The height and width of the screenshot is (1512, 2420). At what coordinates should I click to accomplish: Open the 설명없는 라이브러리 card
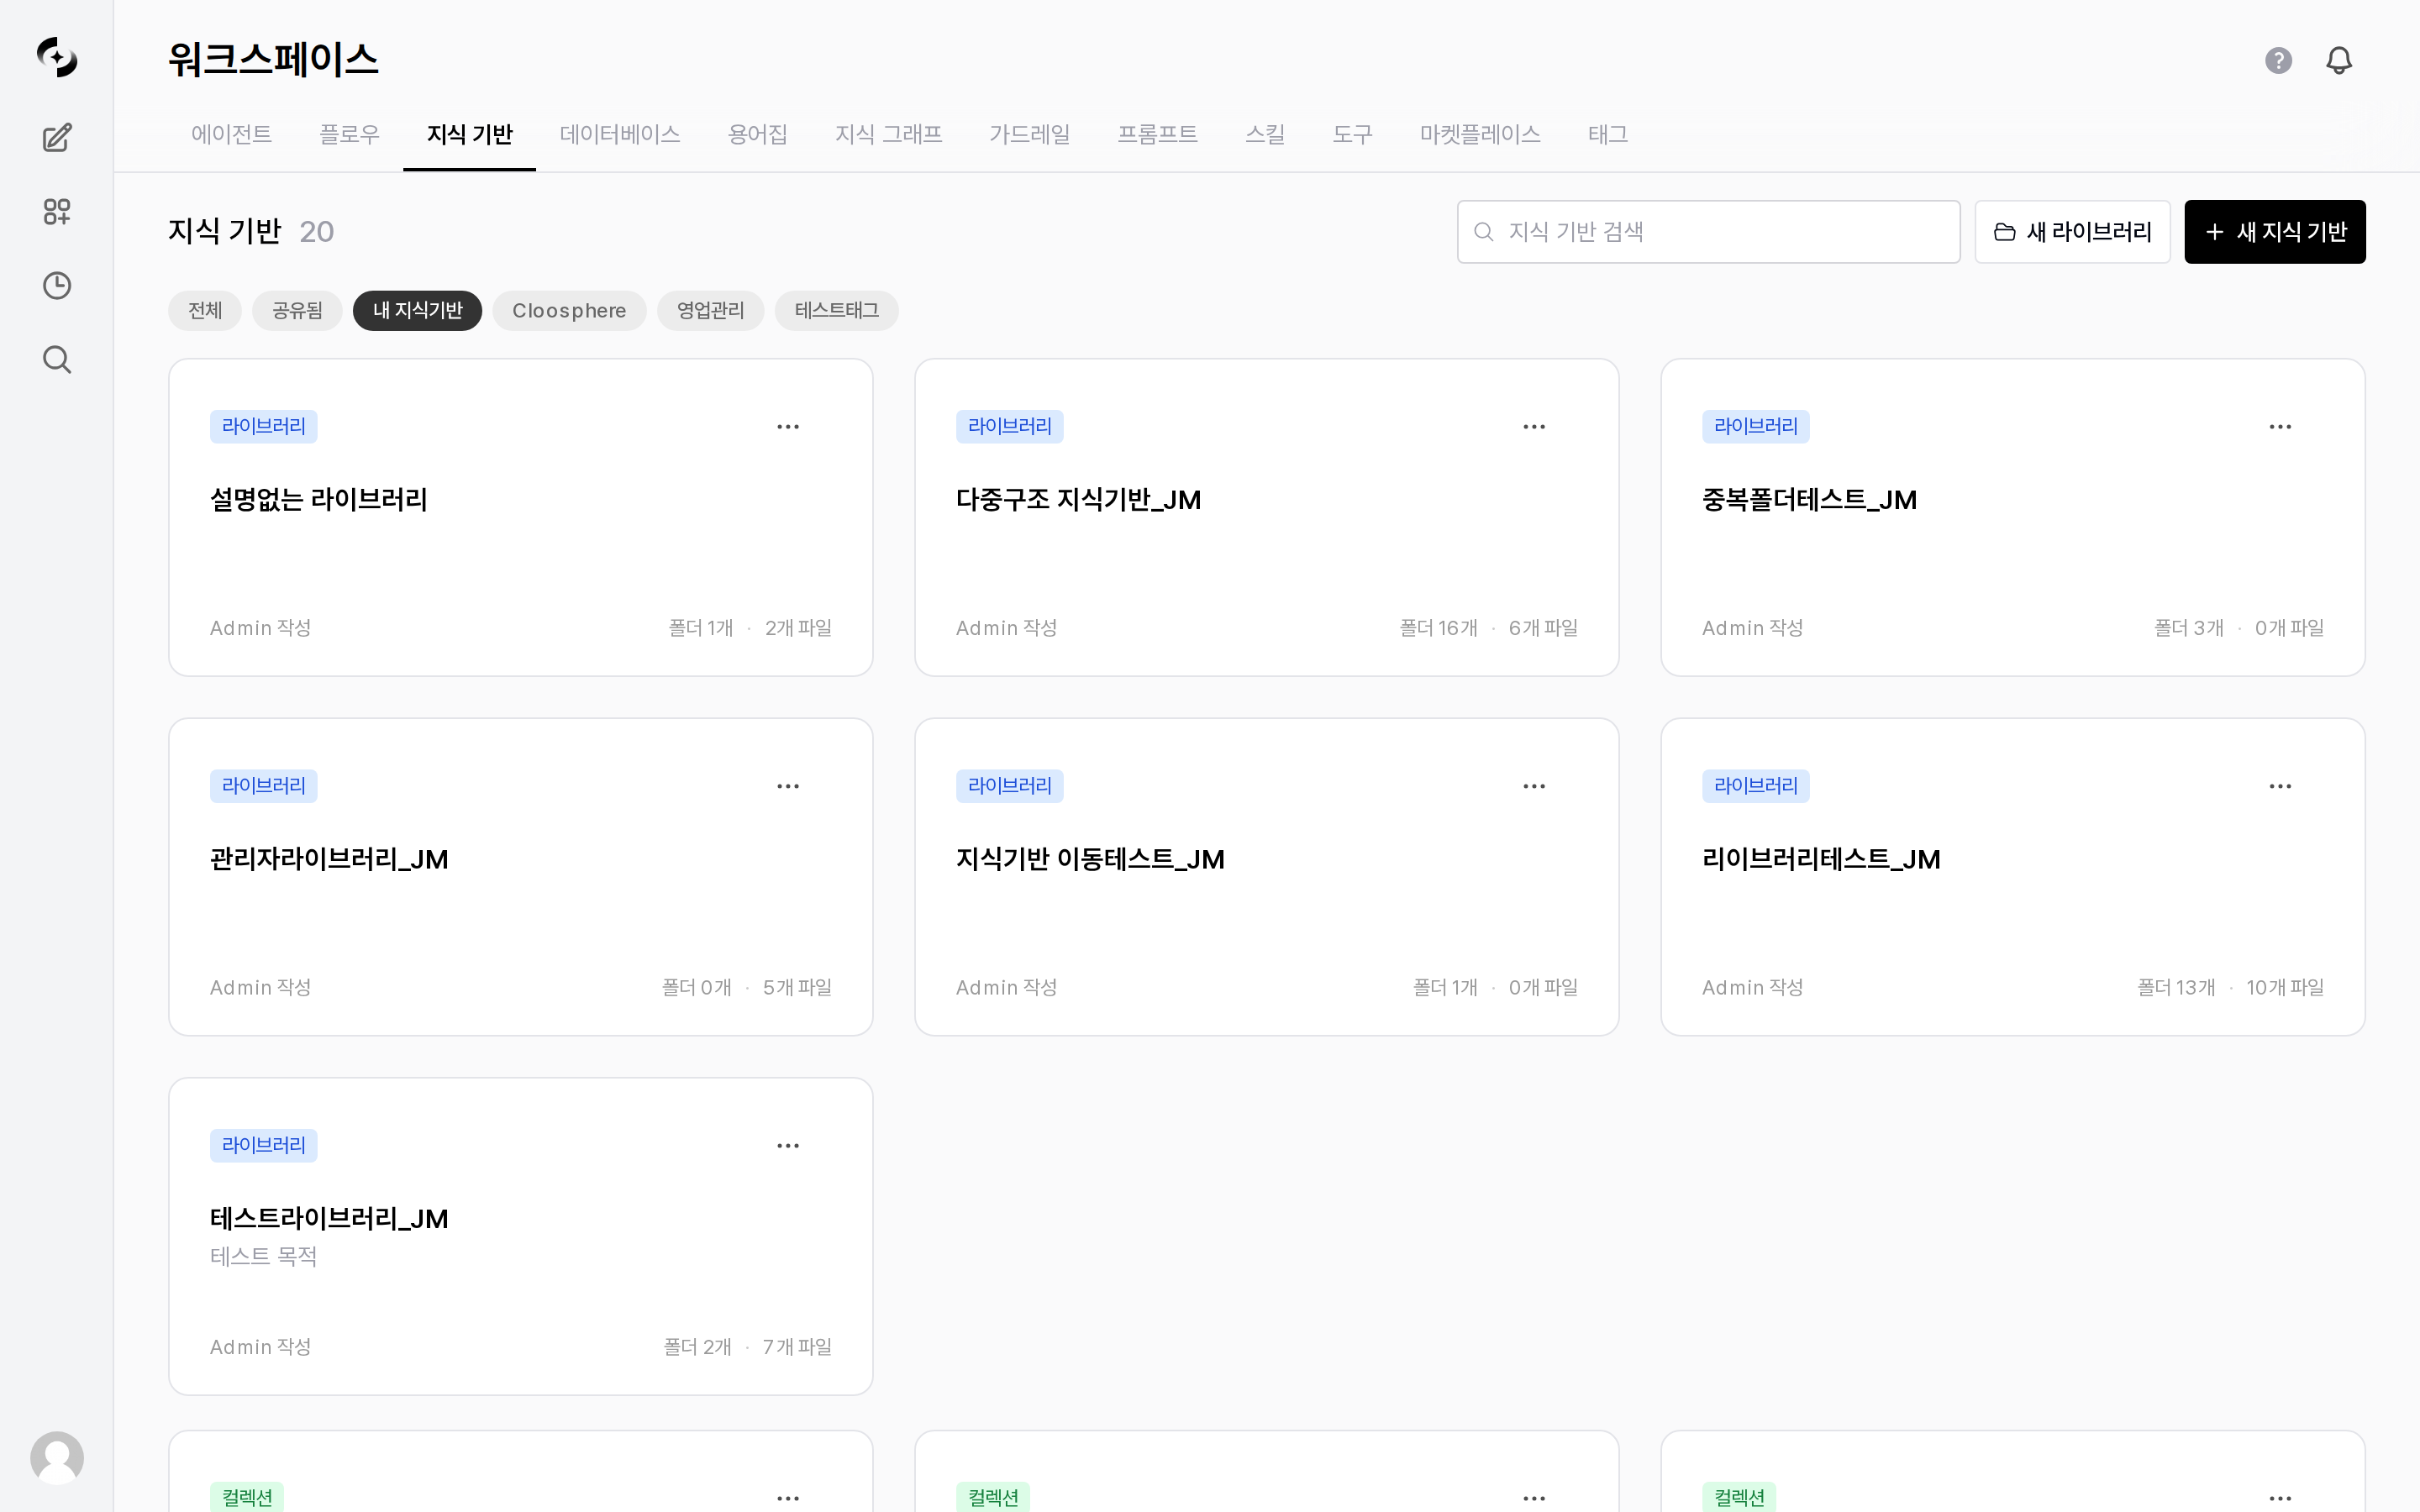521,517
